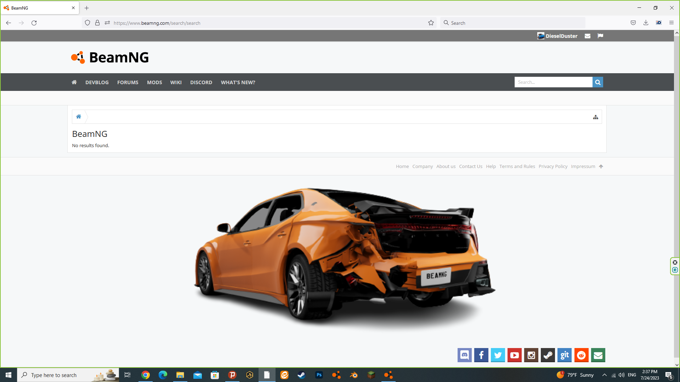Click the Privacy Policy footer link

coord(552,166)
